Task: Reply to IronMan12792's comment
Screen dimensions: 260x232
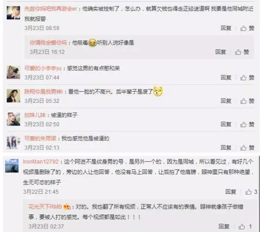Action: coord(230,192)
